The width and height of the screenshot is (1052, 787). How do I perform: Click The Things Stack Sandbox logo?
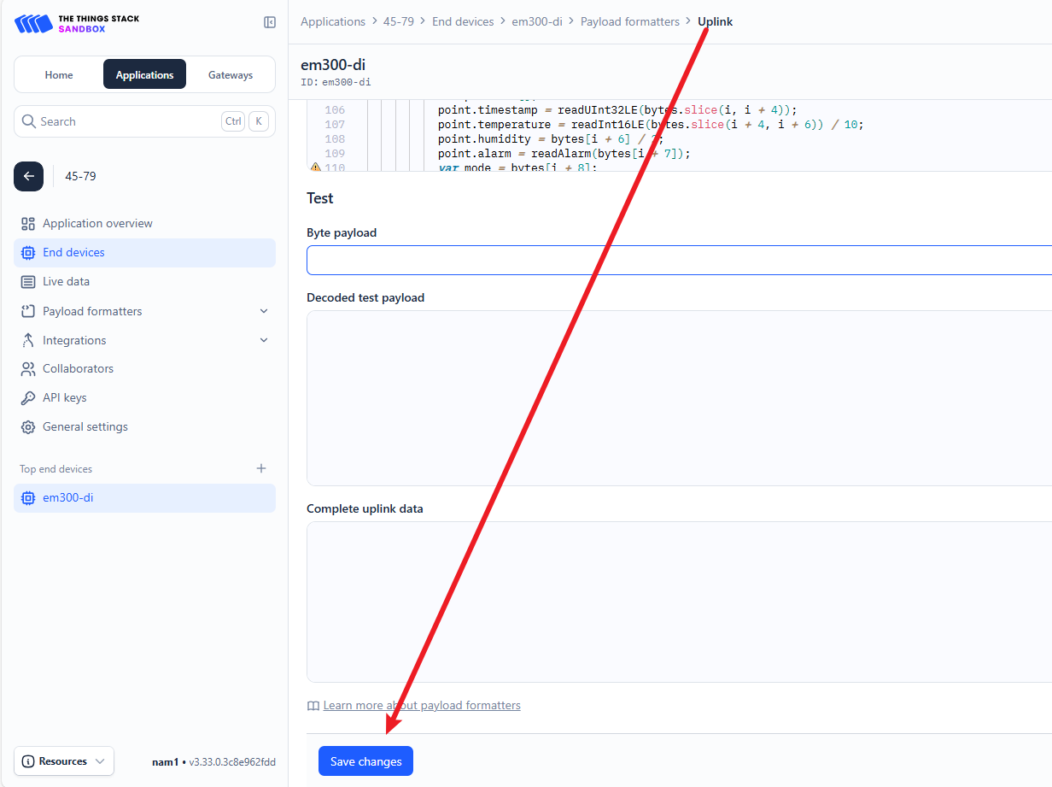click(77, 23)
